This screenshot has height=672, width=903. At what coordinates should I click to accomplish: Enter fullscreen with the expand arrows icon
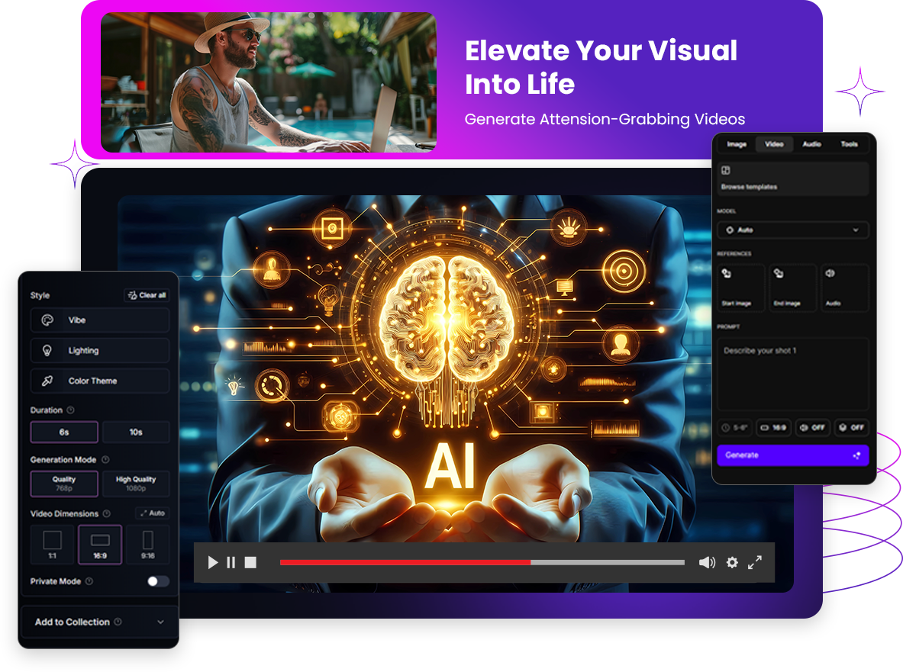click(x=755, y=563)
